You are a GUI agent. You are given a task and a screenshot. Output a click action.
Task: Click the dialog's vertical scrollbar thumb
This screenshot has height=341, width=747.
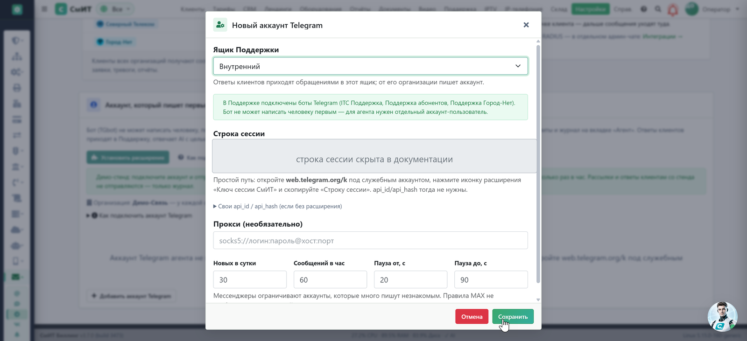[x=538, y=163]
